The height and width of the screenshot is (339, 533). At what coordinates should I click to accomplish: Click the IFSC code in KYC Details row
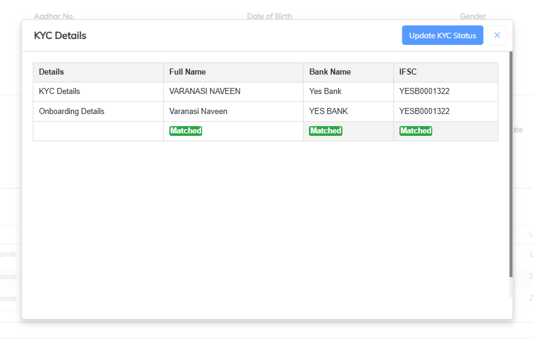(x=424, y=92)
